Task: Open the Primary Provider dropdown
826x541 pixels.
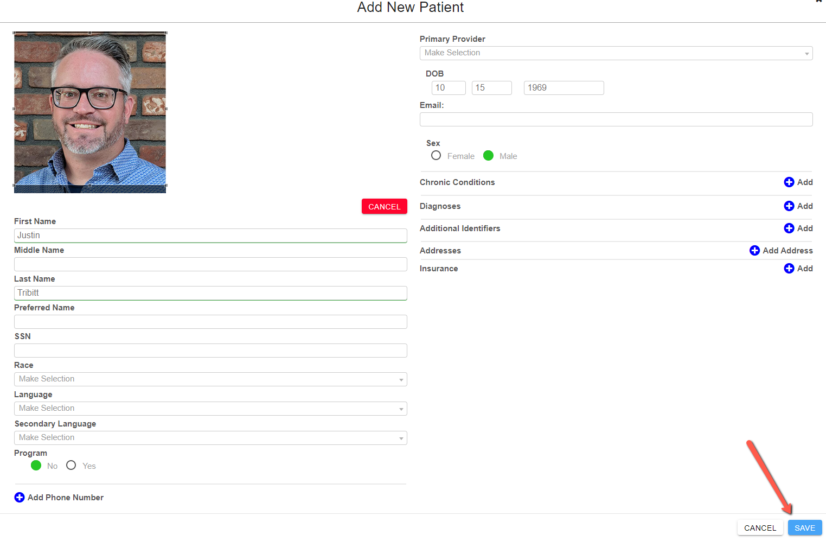Action: click(x=616, y=53)
